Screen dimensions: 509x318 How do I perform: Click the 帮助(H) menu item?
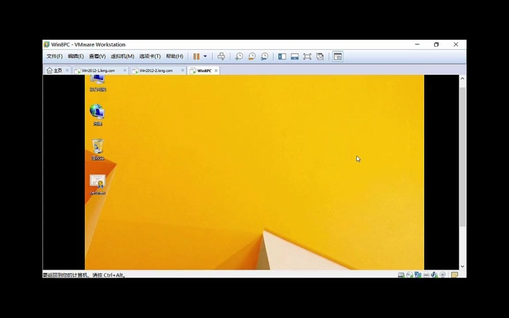point(174,56)
